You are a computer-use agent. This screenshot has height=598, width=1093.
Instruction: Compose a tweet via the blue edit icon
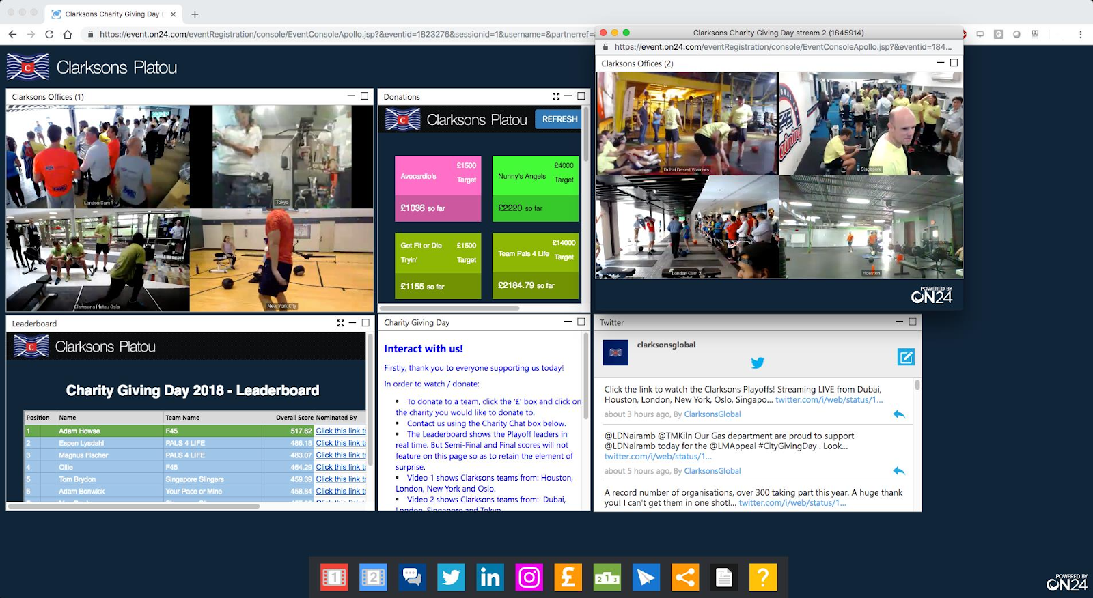[x=906, y=357]
